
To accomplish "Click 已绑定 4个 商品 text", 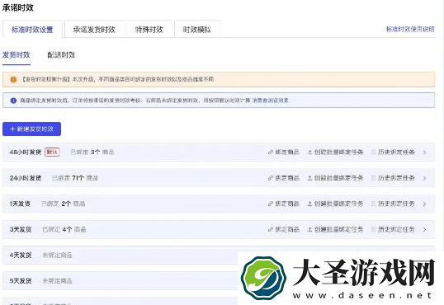I will pos(64,229).
